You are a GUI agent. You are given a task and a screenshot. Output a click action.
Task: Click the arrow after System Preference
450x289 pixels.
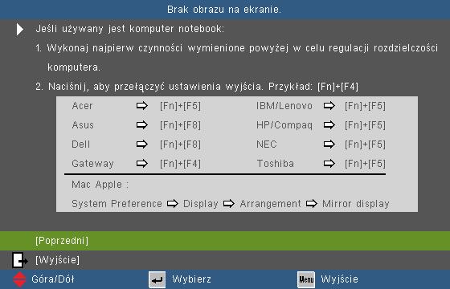173,204
